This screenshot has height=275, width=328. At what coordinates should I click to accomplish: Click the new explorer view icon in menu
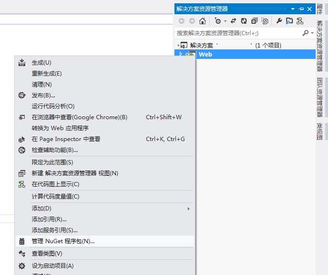click(22, 173)
